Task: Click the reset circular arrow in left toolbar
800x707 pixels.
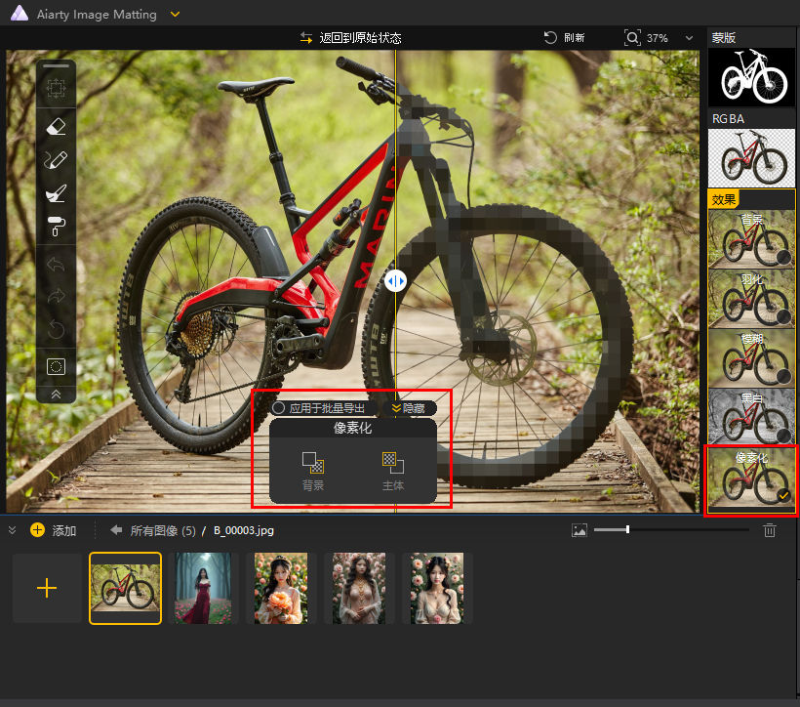Action: (x=57, y=329)
